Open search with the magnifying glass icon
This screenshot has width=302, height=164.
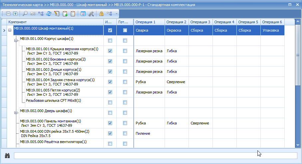click(x=25, y=14)
